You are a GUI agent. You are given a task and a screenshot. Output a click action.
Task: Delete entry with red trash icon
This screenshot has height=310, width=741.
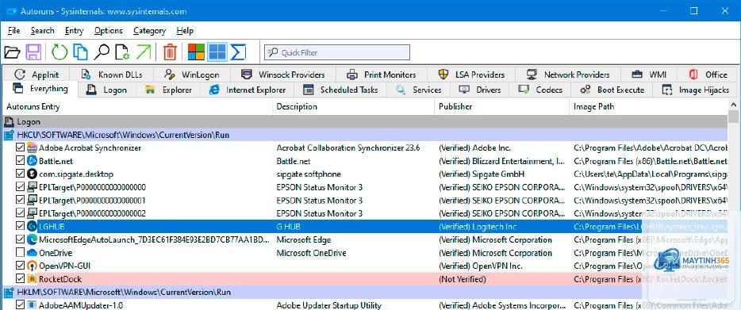pos(170,52)
